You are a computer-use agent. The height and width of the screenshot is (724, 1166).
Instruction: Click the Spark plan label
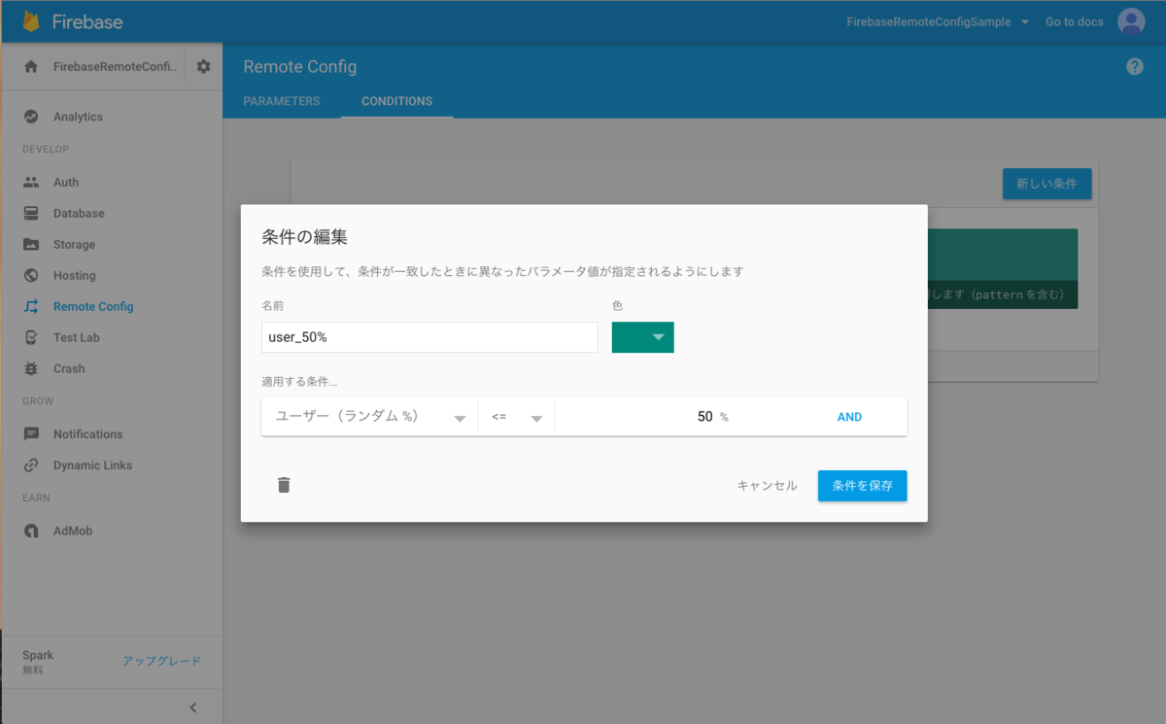38,655
